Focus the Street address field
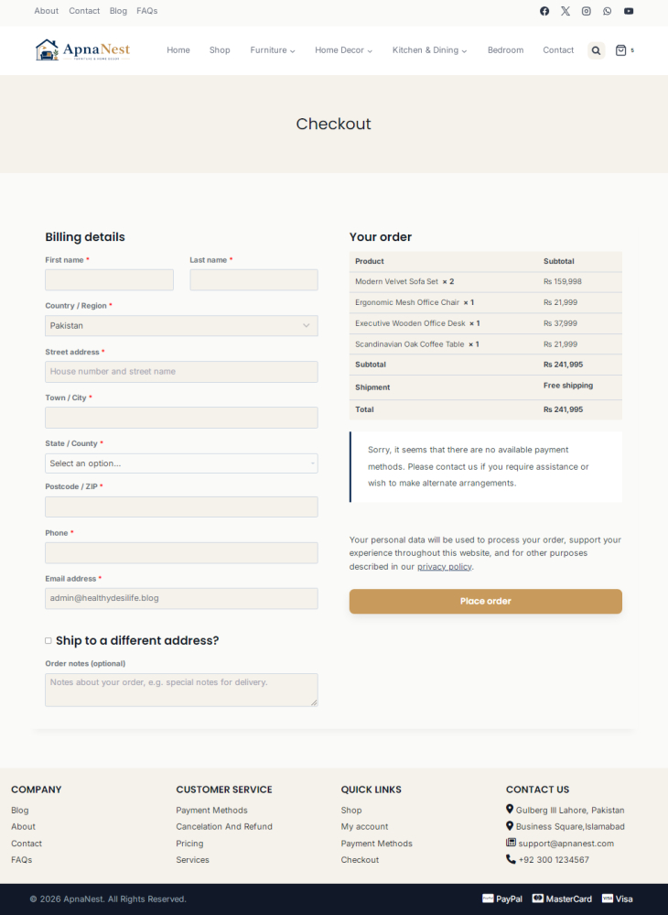Image resolution: width=668 pixels, height=915 pixels. point(181,372)
